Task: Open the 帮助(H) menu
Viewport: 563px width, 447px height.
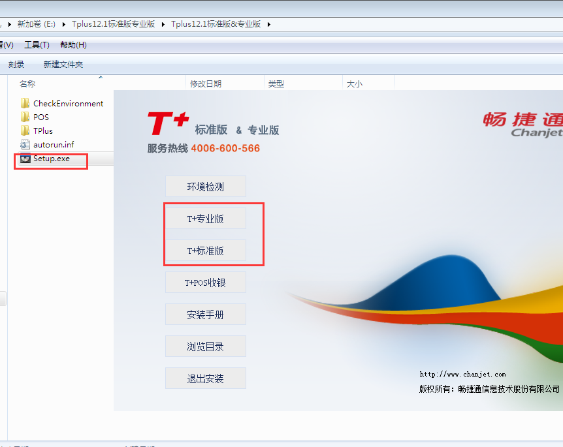Action: [73, 45]
